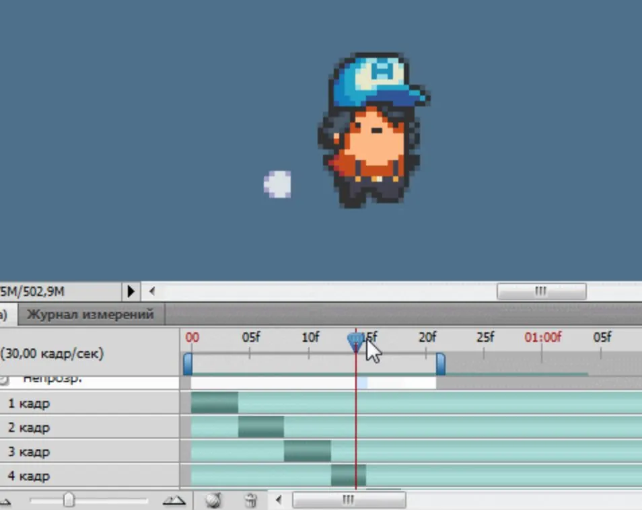Open the document status info arrow menu
Image resolution: width=642 pixels, height=510 pixels.
pyautogui.click(x=131, y=291)
